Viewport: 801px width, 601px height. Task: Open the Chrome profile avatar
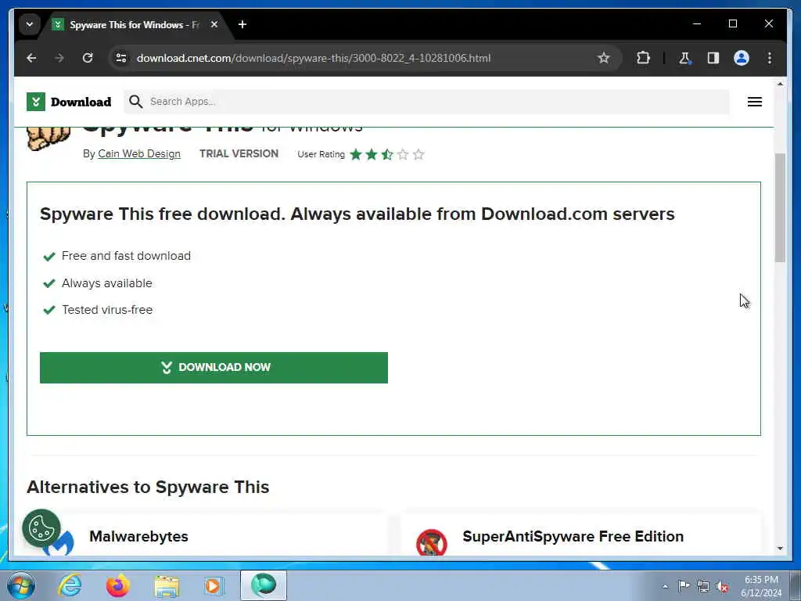[742, 58]
